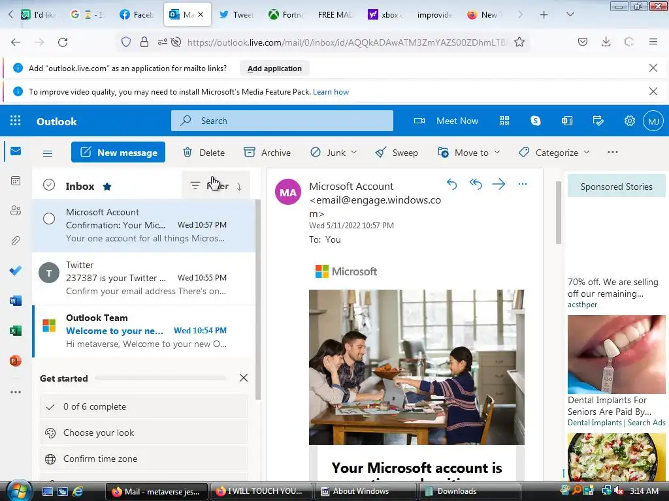List all tabs dropdown chevron

click(570, 14)
